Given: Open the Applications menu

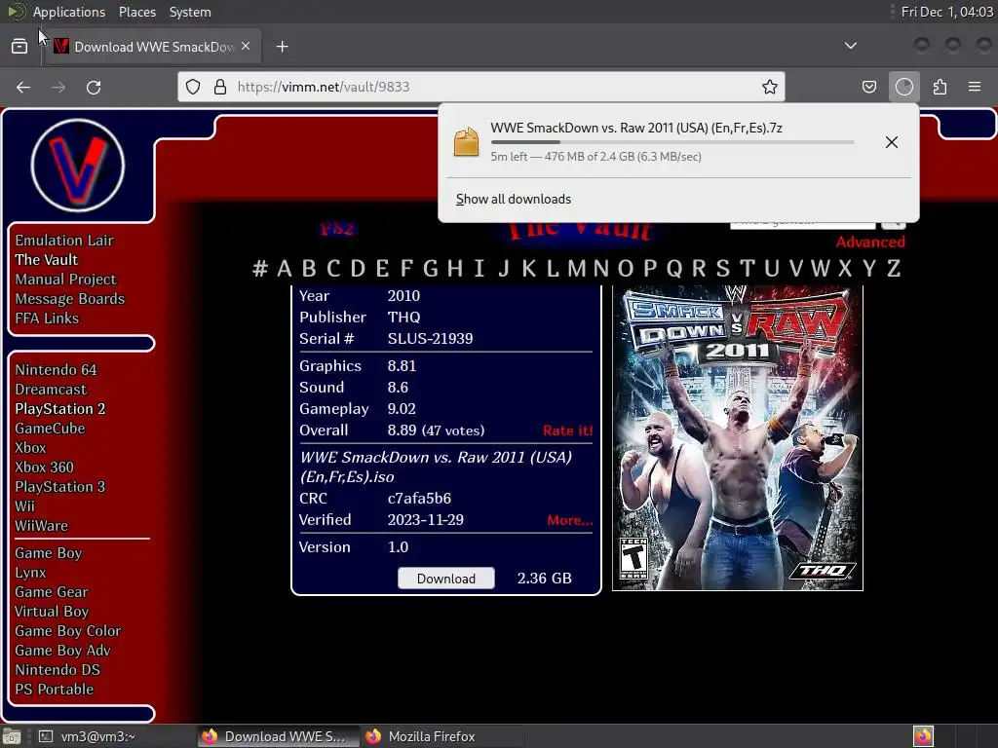Looking at the screenshot, I should [69, 12].
